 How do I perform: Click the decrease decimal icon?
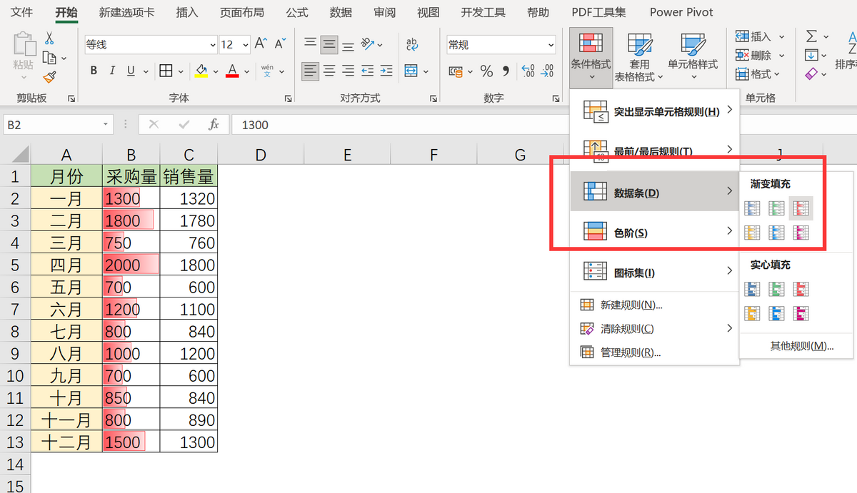pyautogui.click(x=548, y=71)
